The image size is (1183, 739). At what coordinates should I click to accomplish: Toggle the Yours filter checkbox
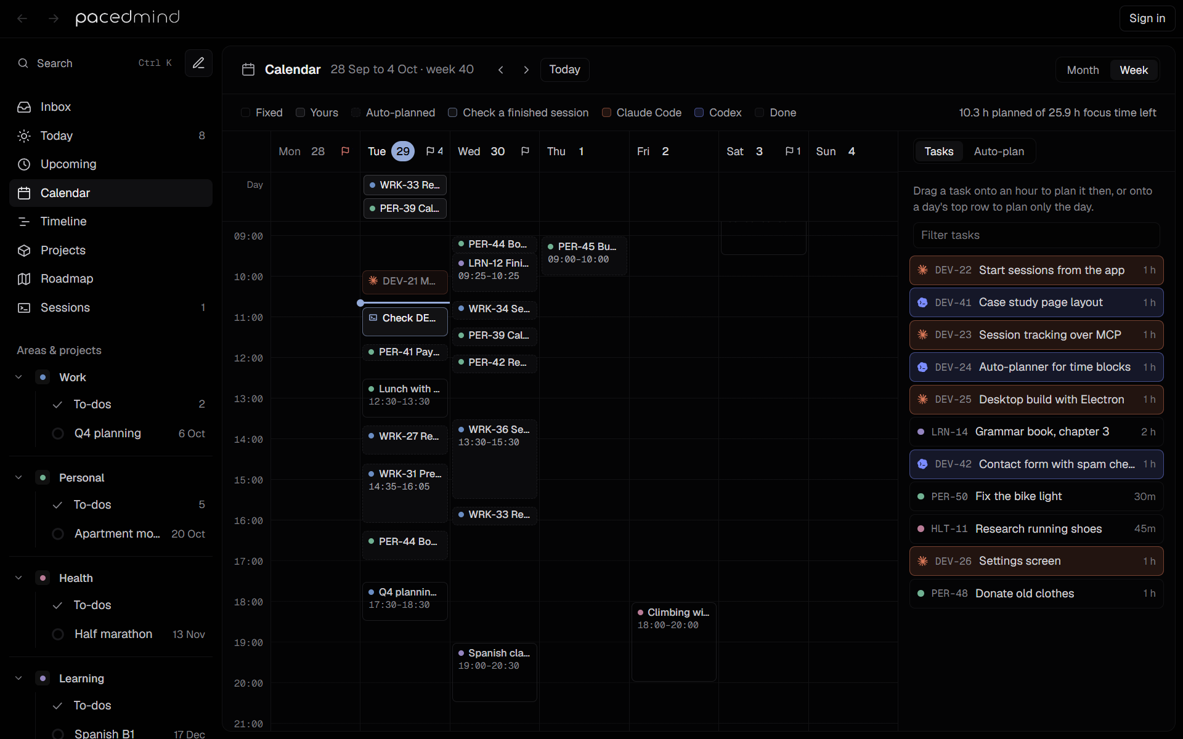click(300, 113)
